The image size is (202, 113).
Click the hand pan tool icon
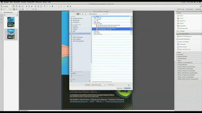pos(16,9)
